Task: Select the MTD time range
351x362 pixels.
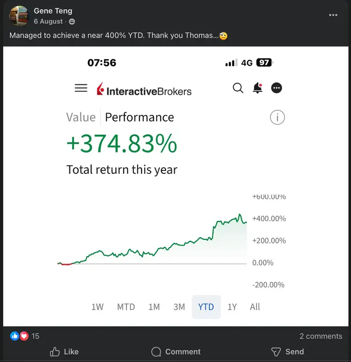Action: click(126, 307)
